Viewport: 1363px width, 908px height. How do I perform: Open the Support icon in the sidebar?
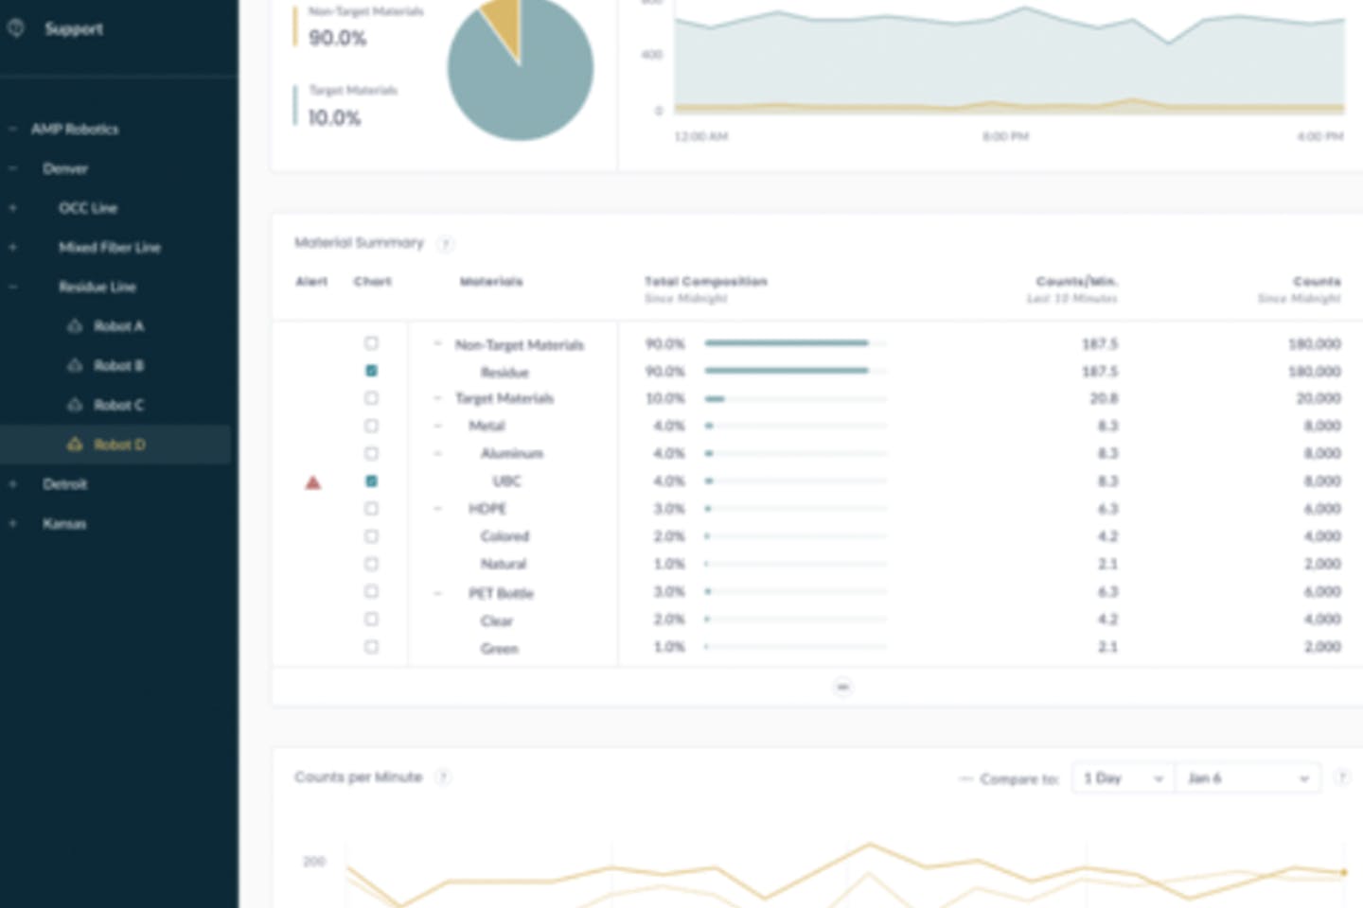pos(15,28)
